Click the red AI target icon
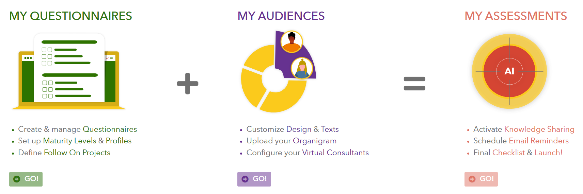 (x=509, y=71)
